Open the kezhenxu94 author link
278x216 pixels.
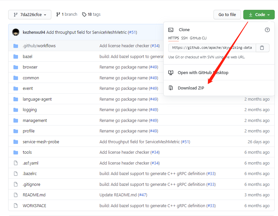(x=34, y=32)
